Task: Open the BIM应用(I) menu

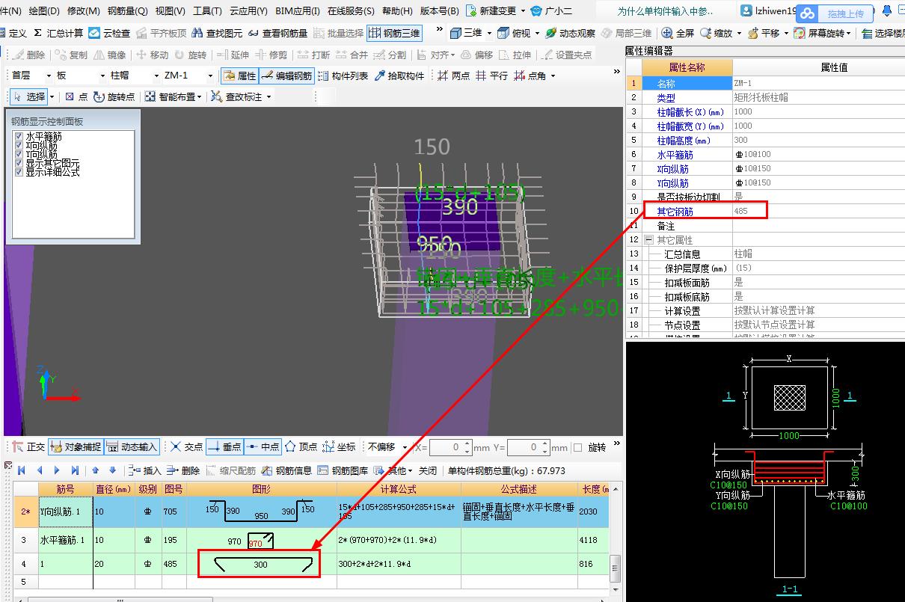Action: click(297, 11)
